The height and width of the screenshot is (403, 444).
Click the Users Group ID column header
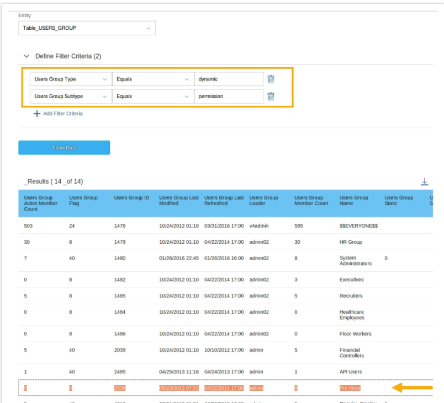click(x=131, y=197)
